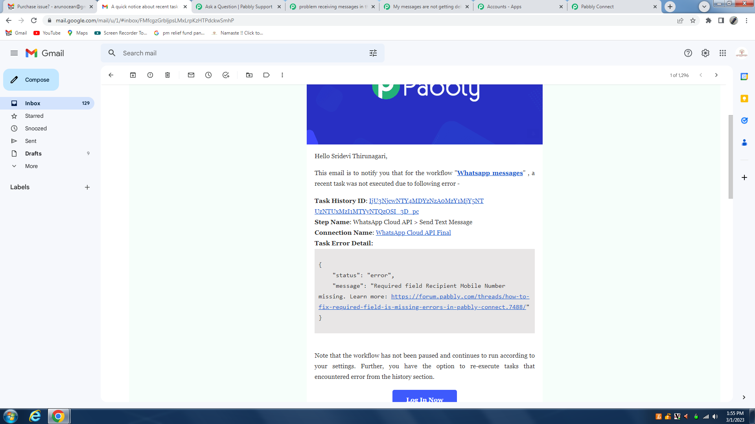The height and width of the screenshot is (424, 755).
Task: Toggle the Chrome side panel
Action: tap(721, 20)
